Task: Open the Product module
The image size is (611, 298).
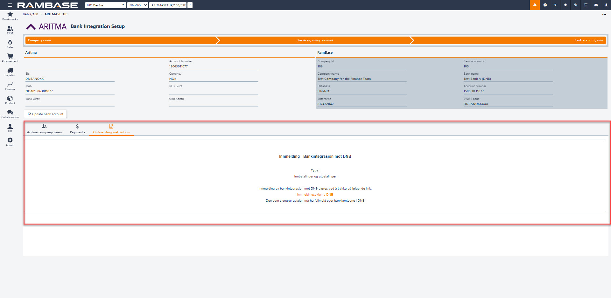Action: (x=10, y=100)
